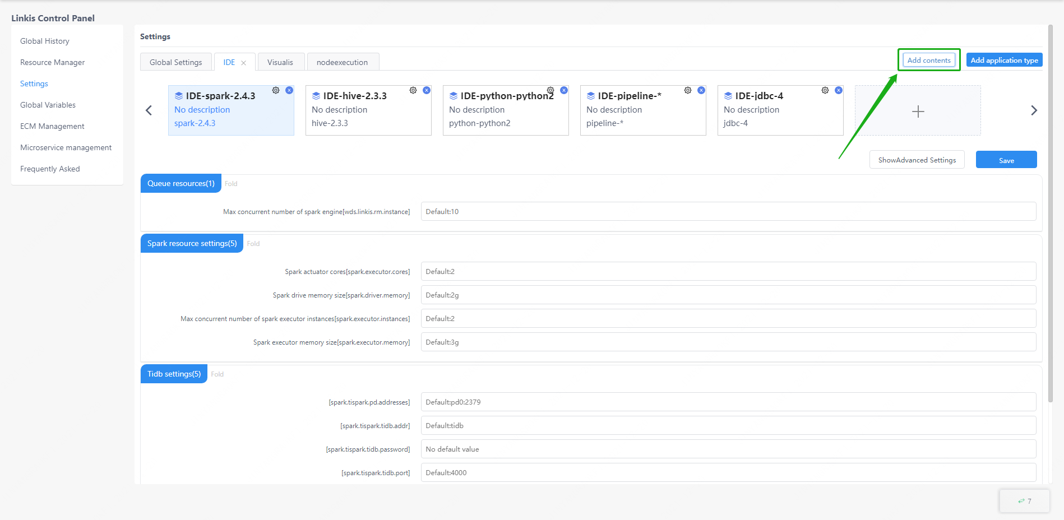Open Resource Manager in the sidebar
1064x520 pixels.
click(52, 62)
